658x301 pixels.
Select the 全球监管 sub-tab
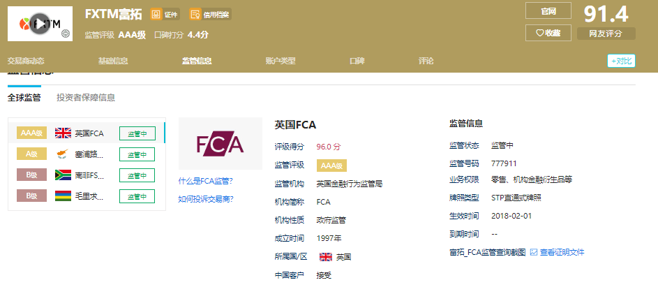24,98
